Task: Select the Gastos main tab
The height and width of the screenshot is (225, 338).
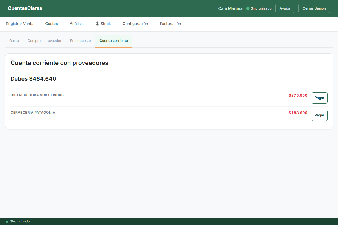Action: [52, 24]
